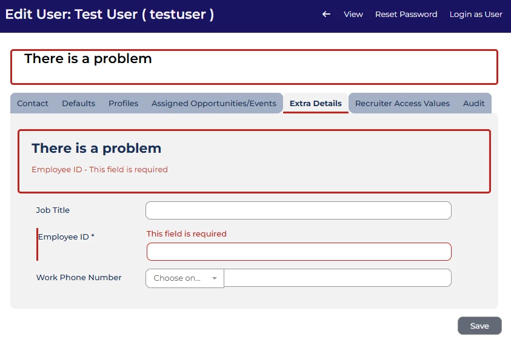Viewport: 511px width, 339px height.
Task: Click the Save button
Action: pos(479,326)
